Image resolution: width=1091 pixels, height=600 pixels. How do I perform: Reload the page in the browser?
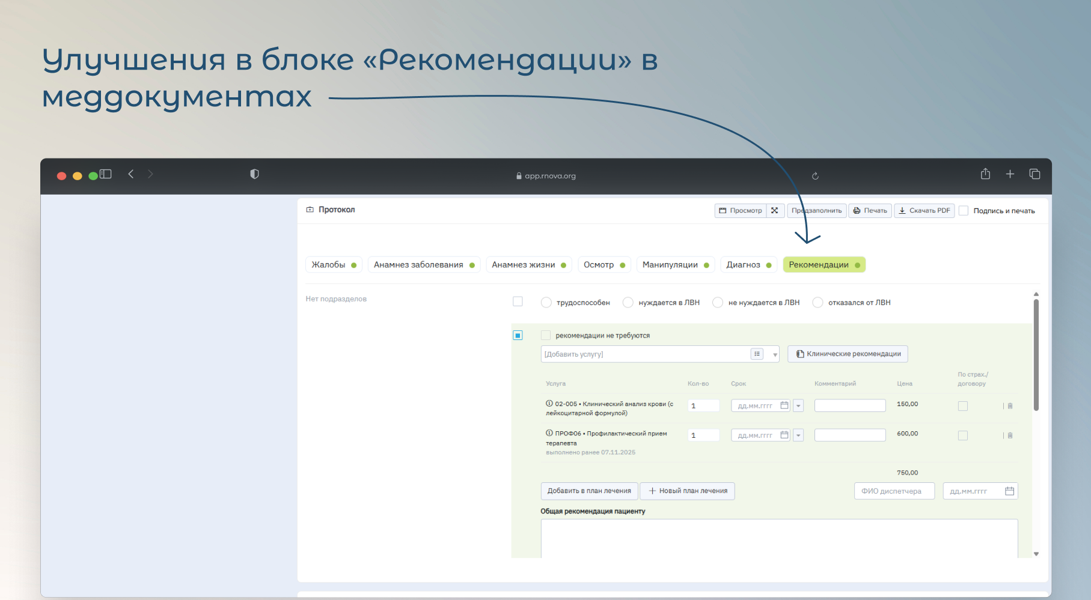coord(815,176)
